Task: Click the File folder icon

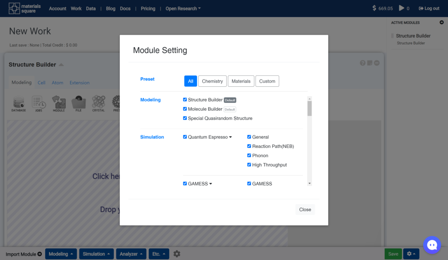Action: click(78, 103)
